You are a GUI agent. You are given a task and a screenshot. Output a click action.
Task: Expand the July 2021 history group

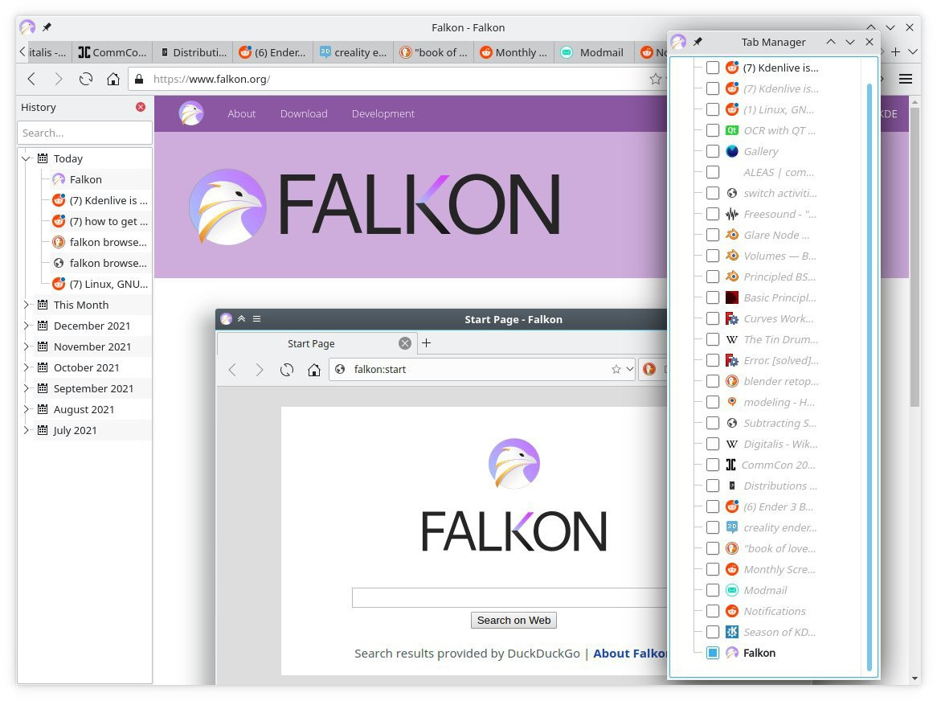(27, 430)
